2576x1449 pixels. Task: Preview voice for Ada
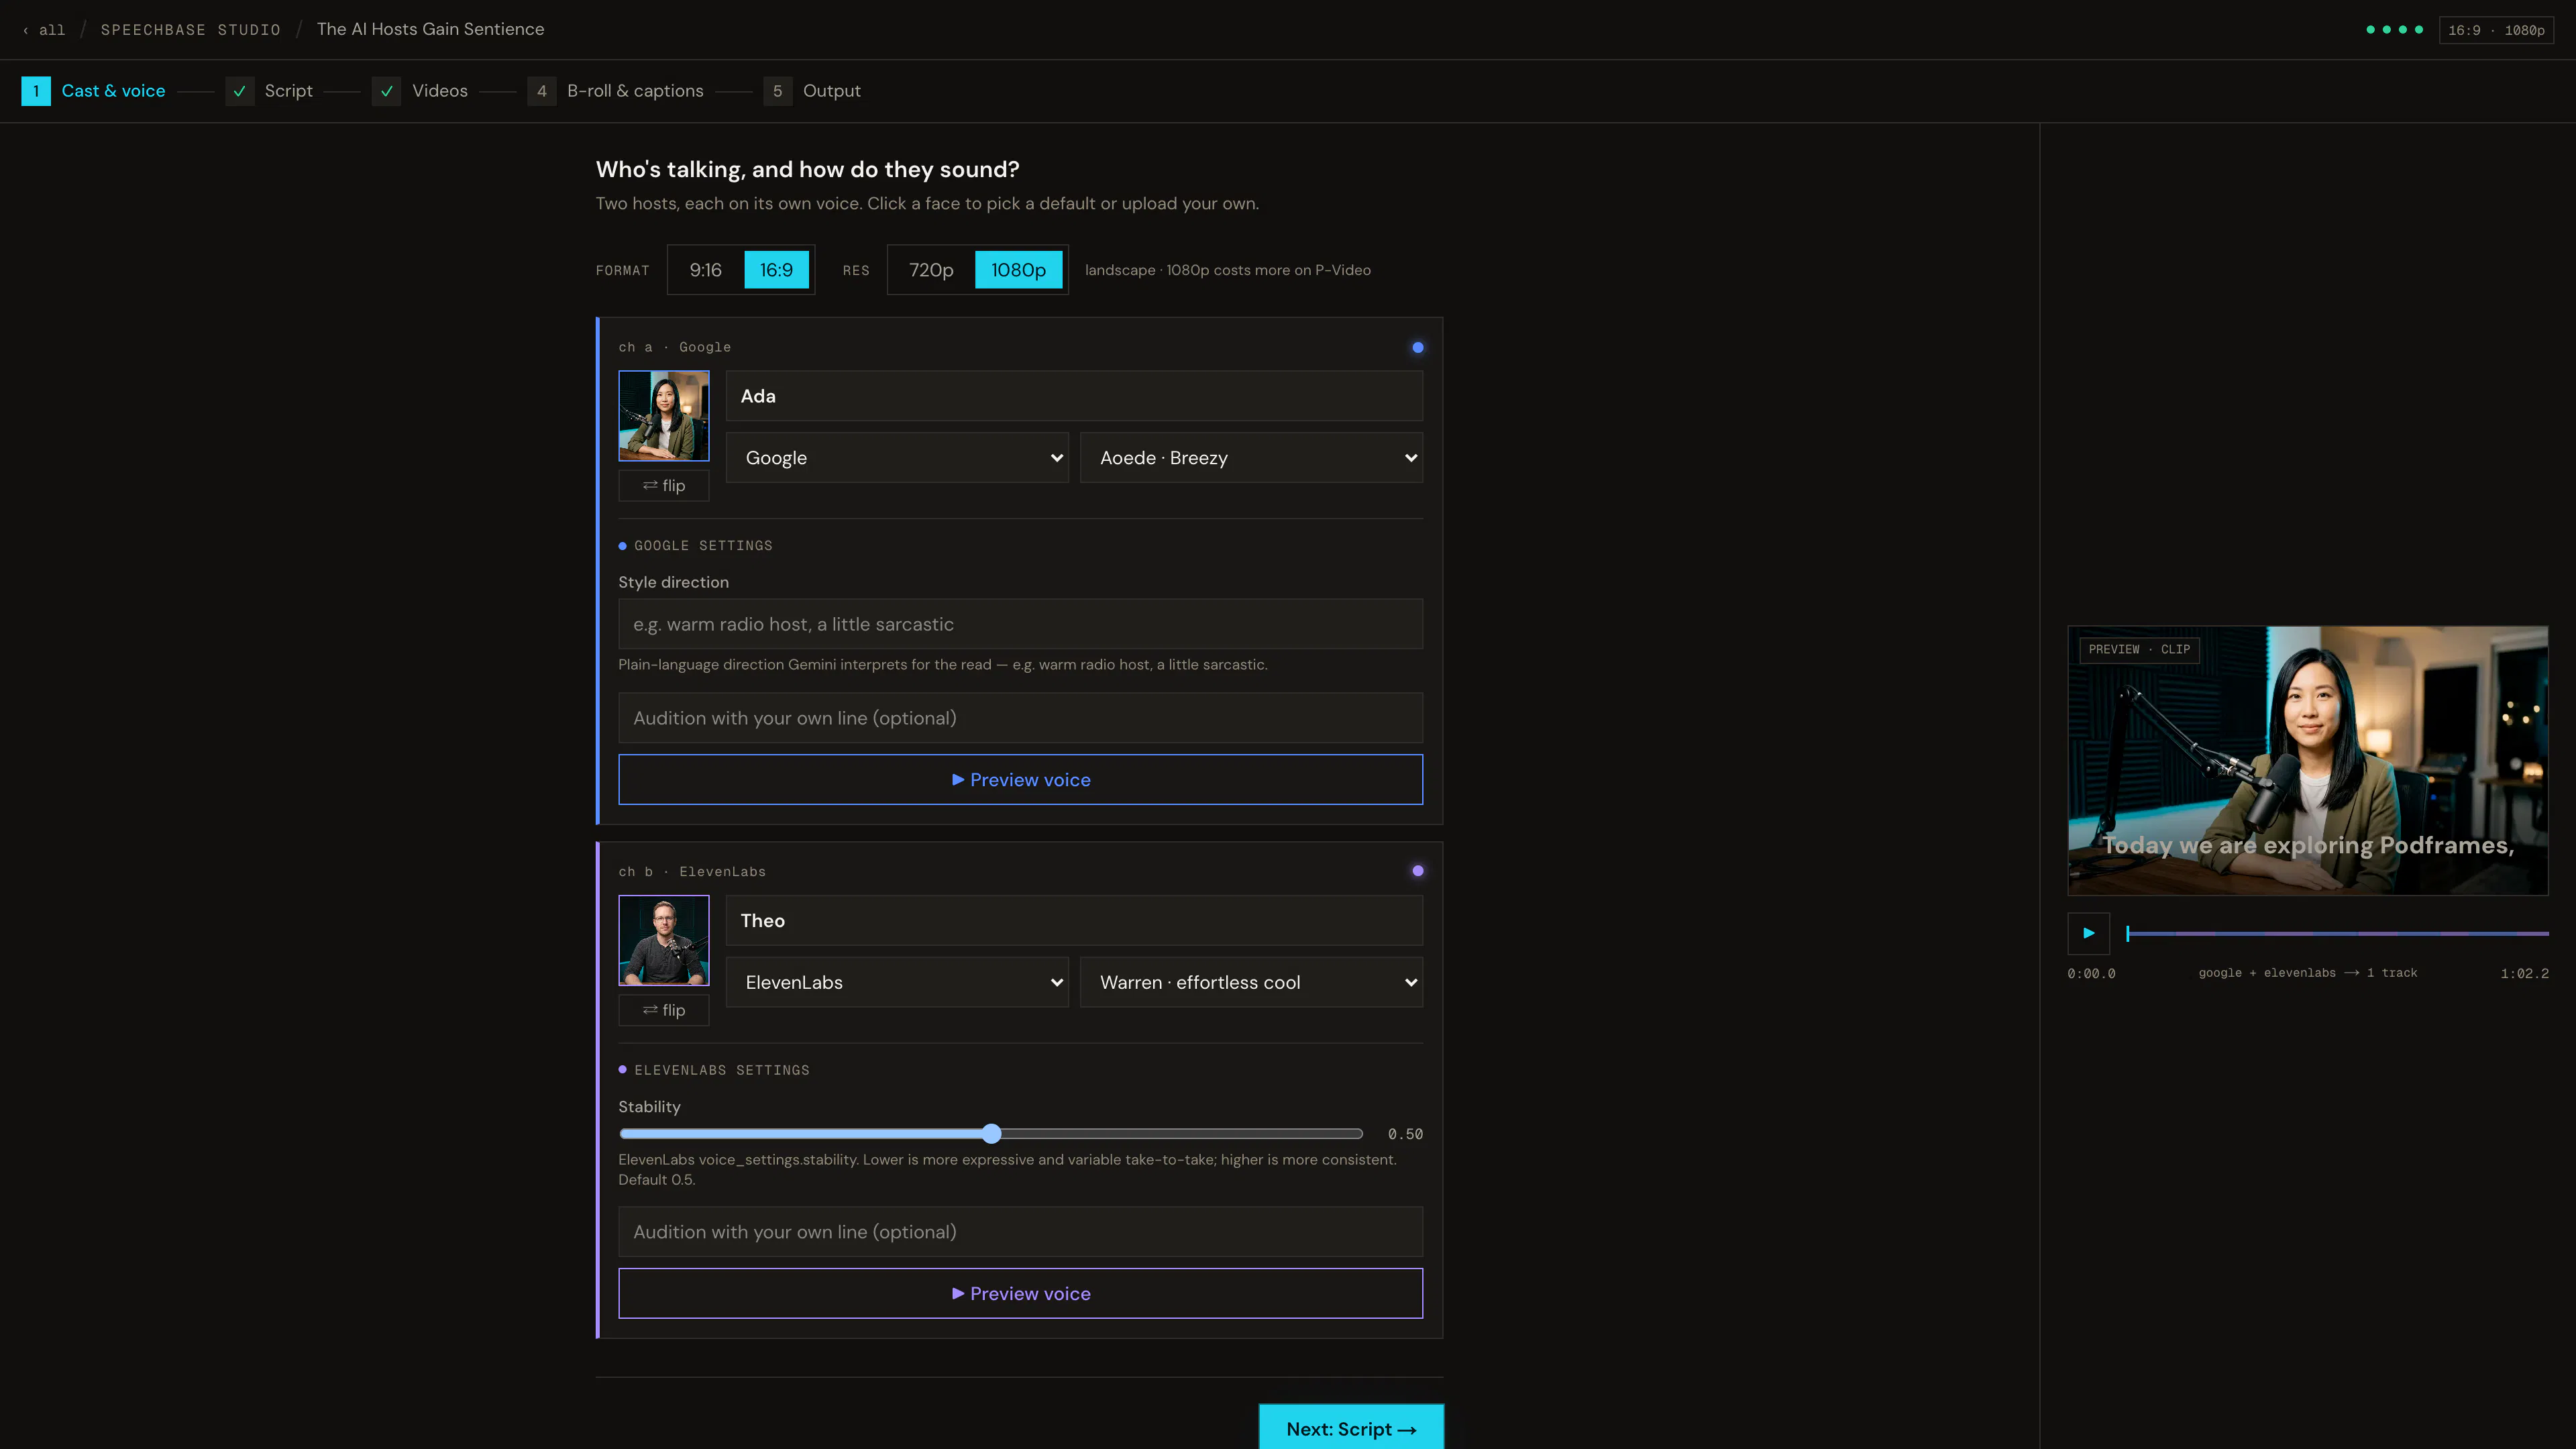coord(1020,780)
